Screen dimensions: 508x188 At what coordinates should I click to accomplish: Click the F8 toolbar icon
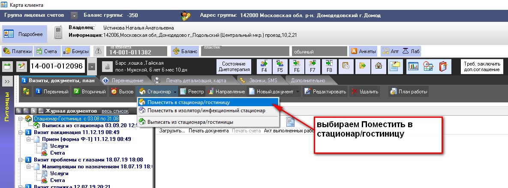[x=329, y=66]
